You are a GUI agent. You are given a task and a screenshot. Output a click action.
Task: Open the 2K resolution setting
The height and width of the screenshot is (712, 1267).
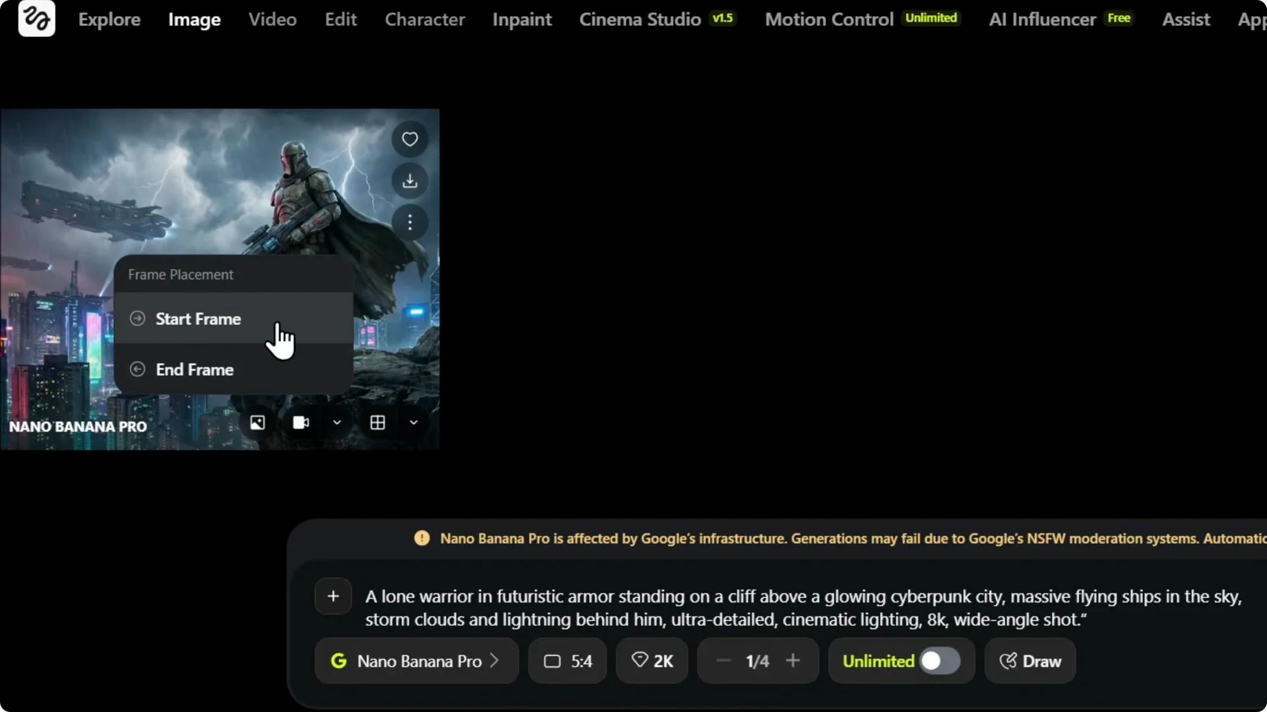(652, 661)
